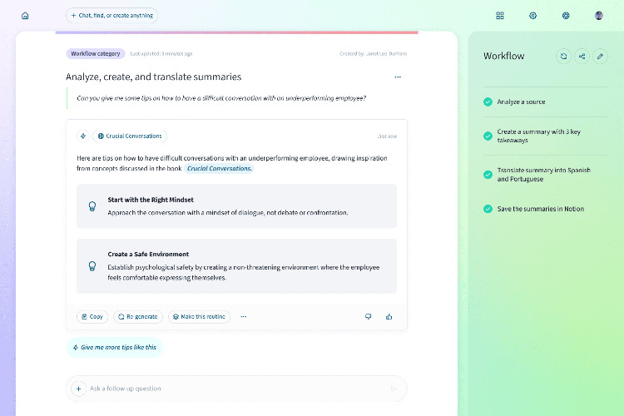Screen dimensions: 624x416
Task: Open the more options menu beside the title
Action: click(x=398, y=77)
